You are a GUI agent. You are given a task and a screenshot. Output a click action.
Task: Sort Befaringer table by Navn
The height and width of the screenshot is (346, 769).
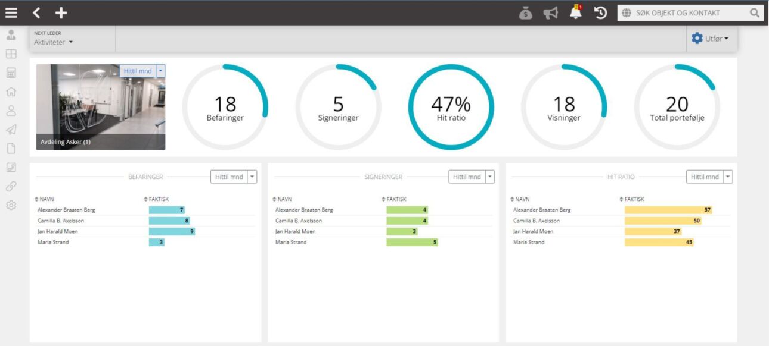tap(44, 199)
